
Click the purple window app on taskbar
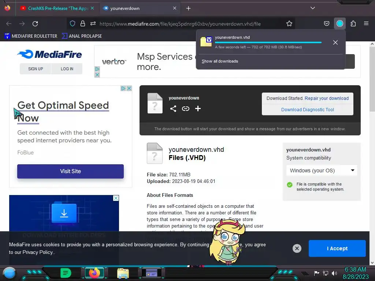tap(152, 273)
